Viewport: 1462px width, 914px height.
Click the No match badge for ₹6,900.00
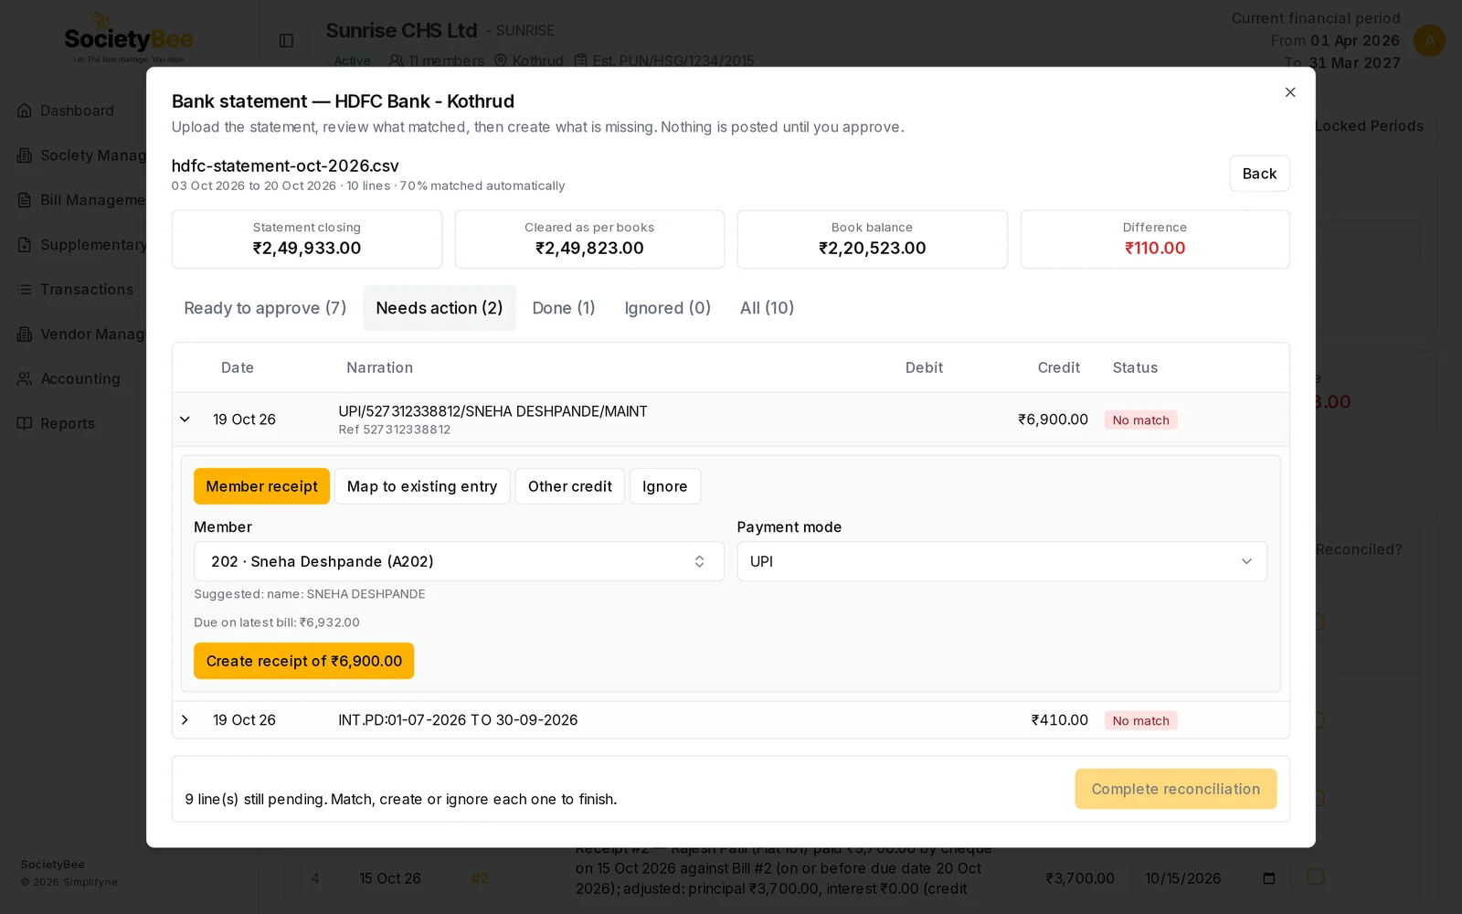1140,420
